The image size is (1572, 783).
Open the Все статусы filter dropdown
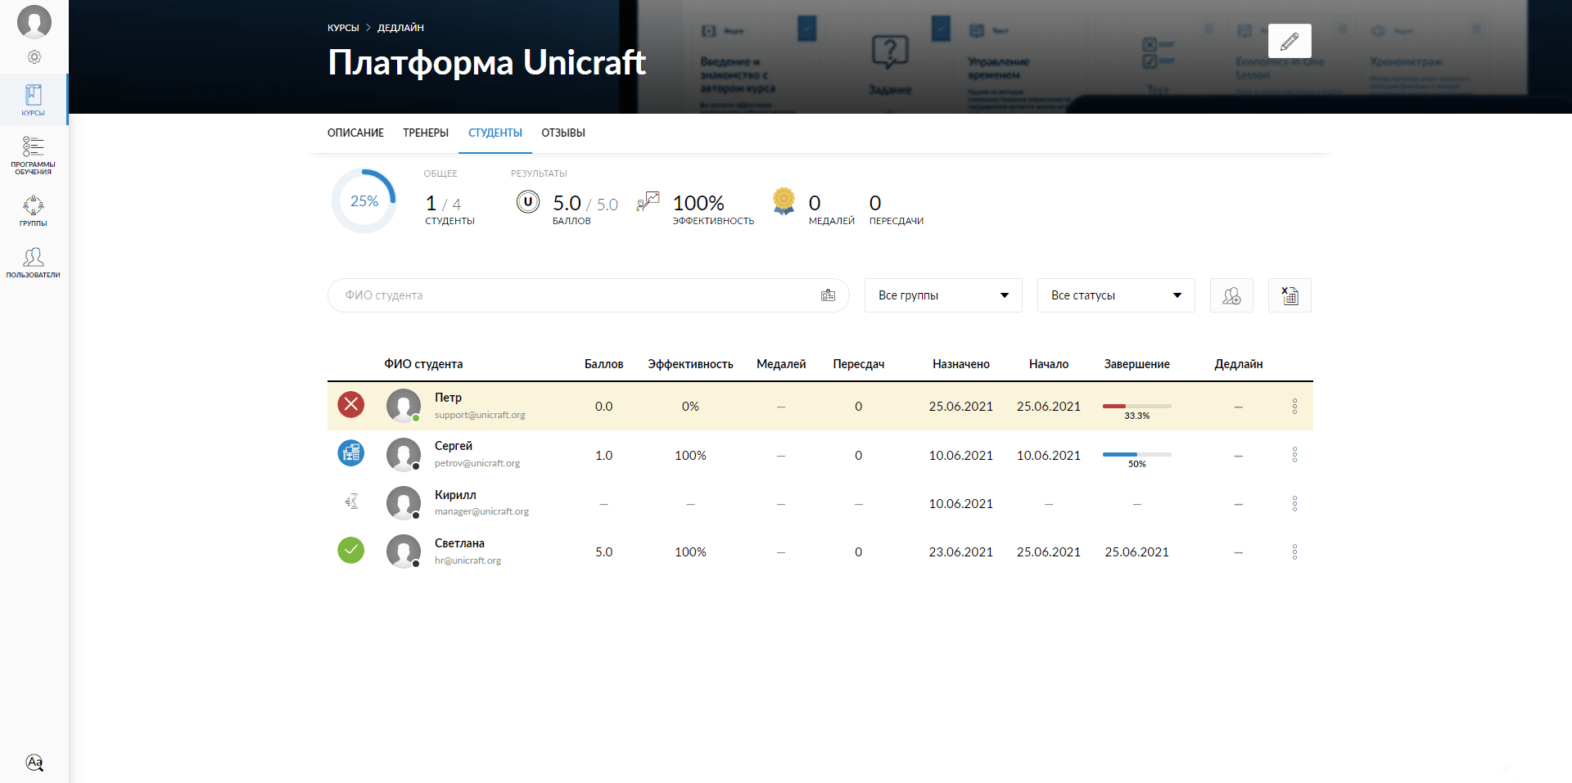1115,295
